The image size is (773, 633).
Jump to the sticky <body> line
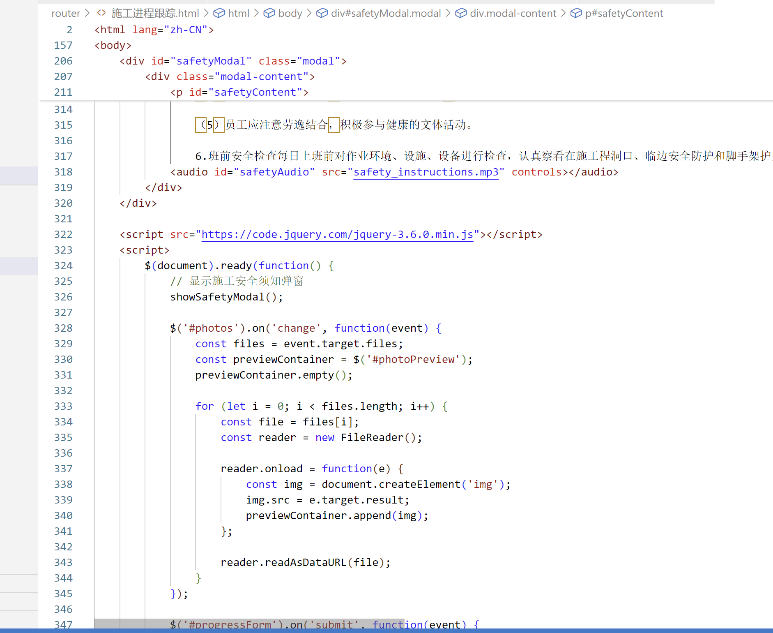click(x=113, y=45)
